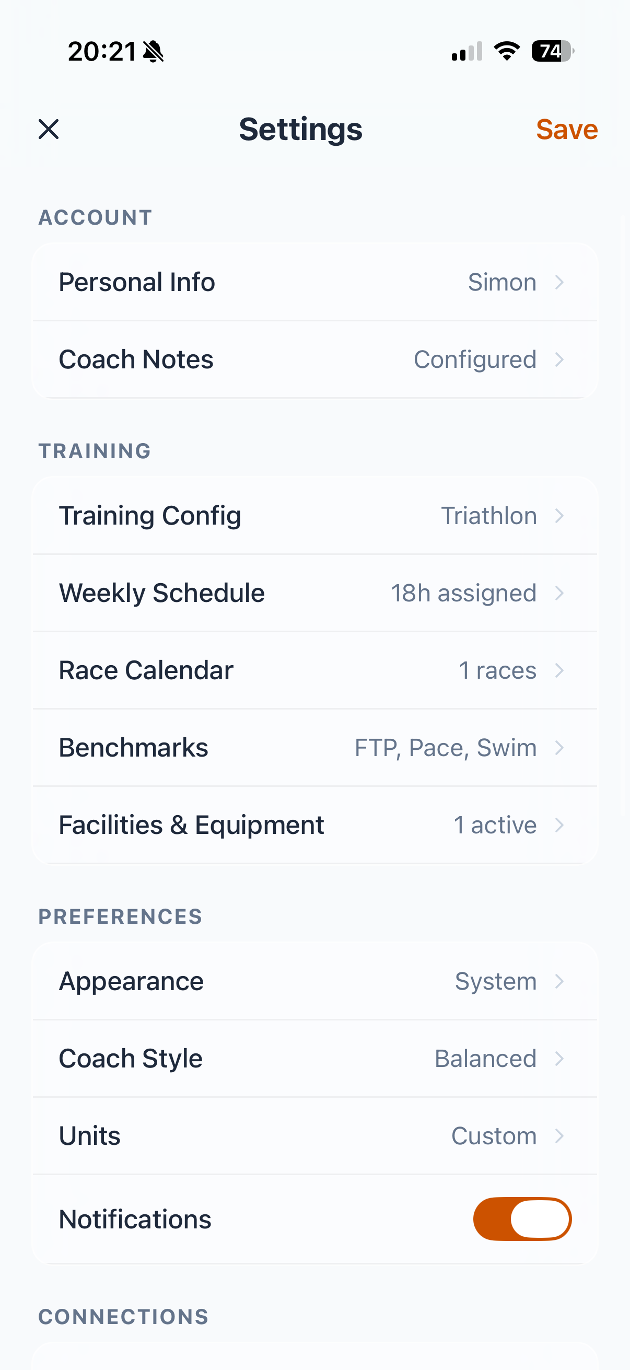Close Settings with the X icon

pos(49,129)
